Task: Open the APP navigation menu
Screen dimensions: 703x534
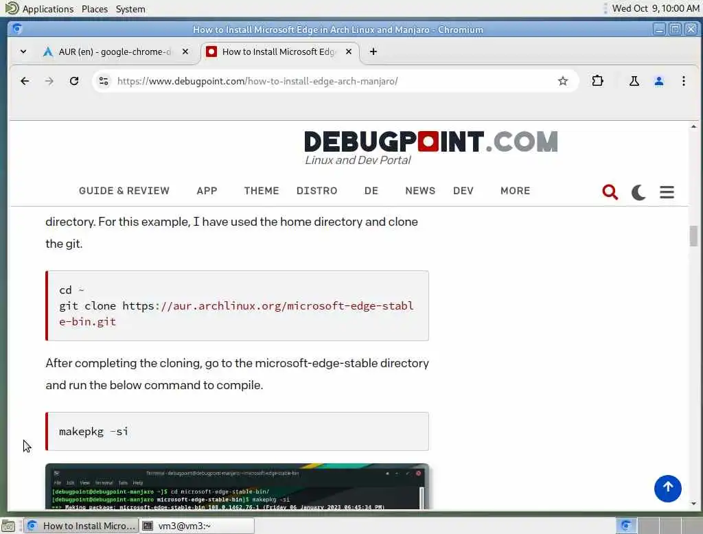Action: coord(207,191)
